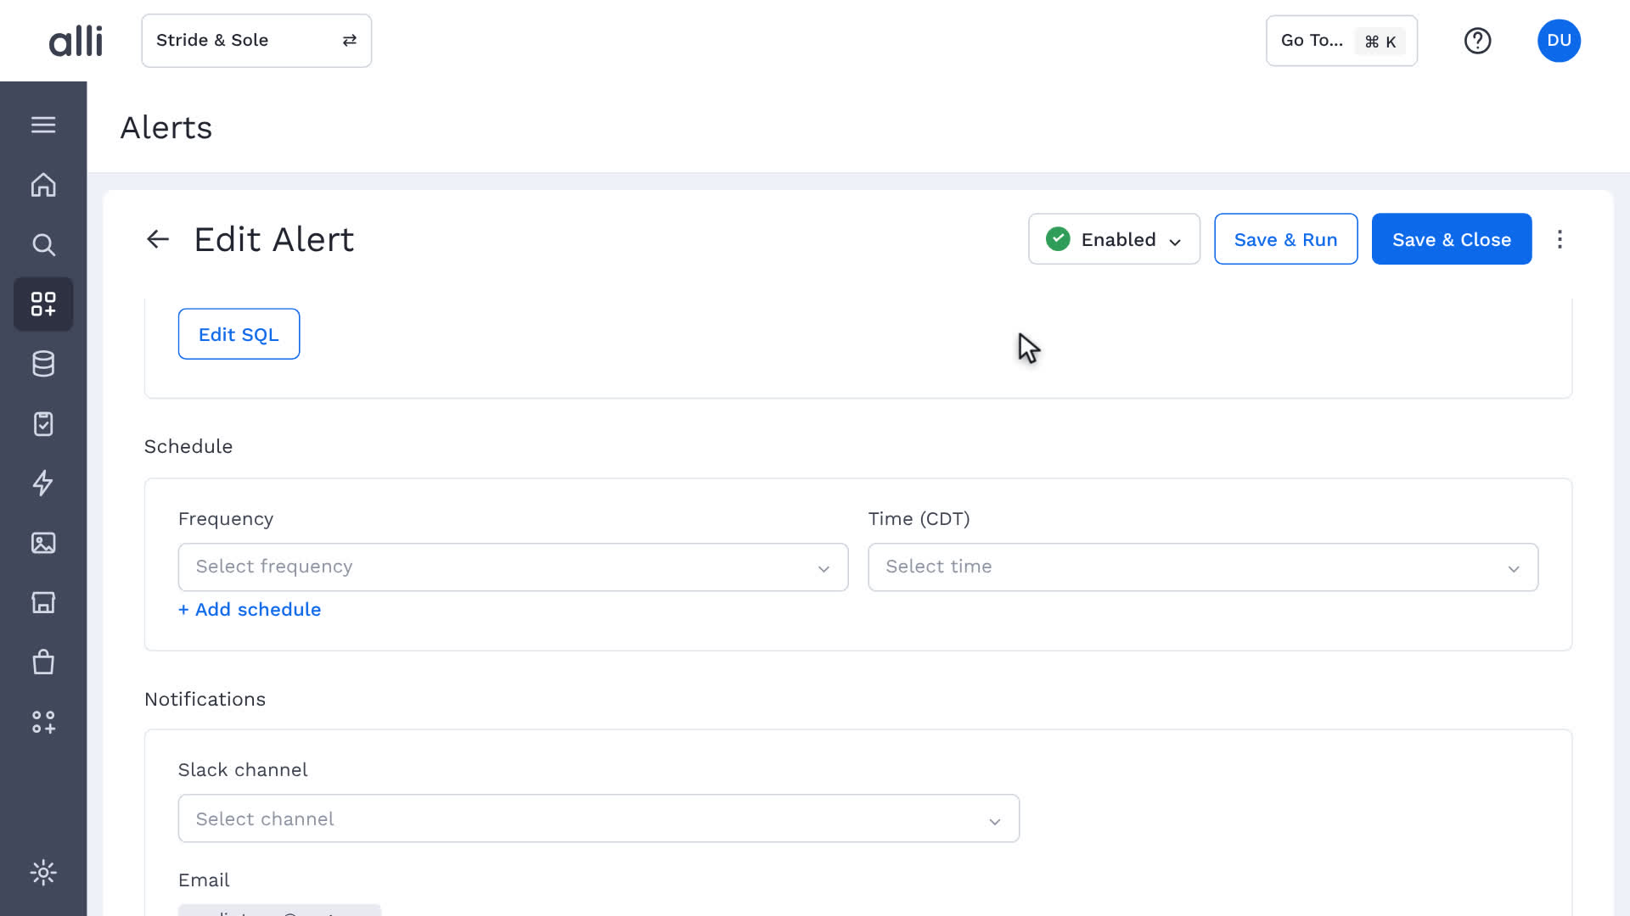
Task: Open the clipboard checklist sidebar icon
Action: point(43,423)
